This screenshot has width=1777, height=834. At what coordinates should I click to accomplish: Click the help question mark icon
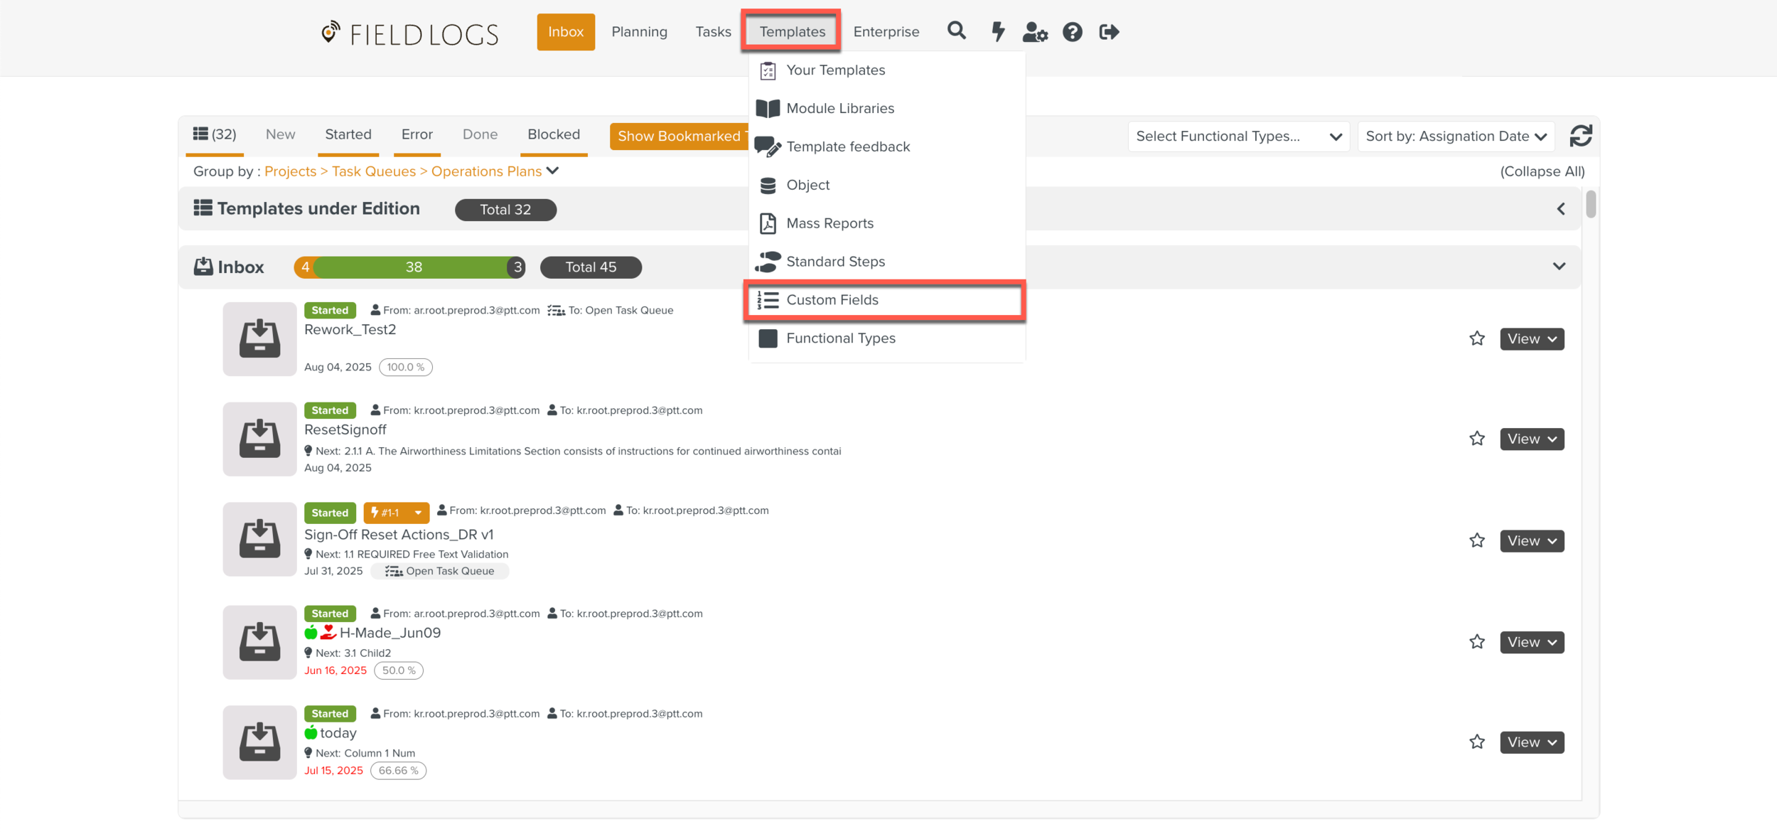[x=1072, y=32]
